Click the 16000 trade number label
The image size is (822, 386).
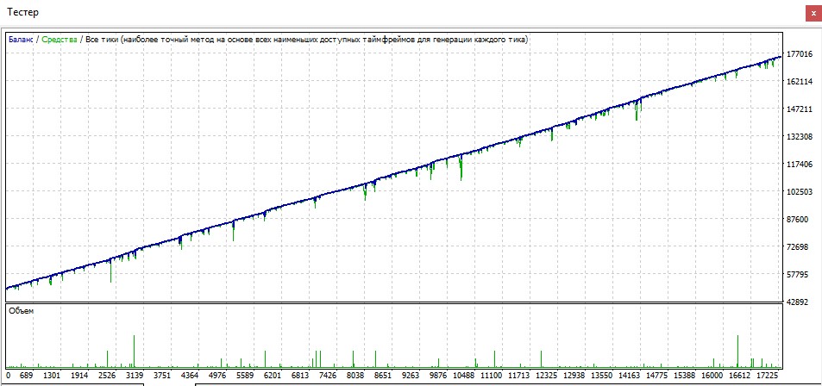[712, 376]
